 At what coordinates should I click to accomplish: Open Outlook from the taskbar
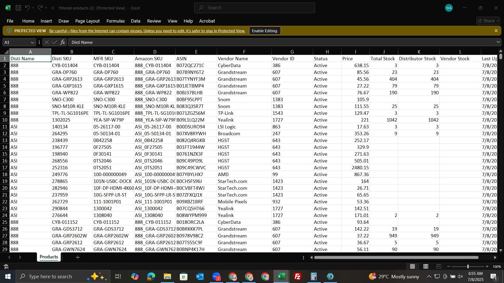(200, 276)
